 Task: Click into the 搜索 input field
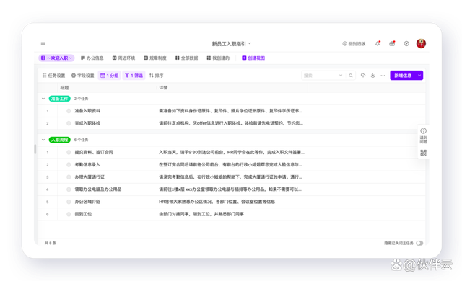tap(321, 76)
